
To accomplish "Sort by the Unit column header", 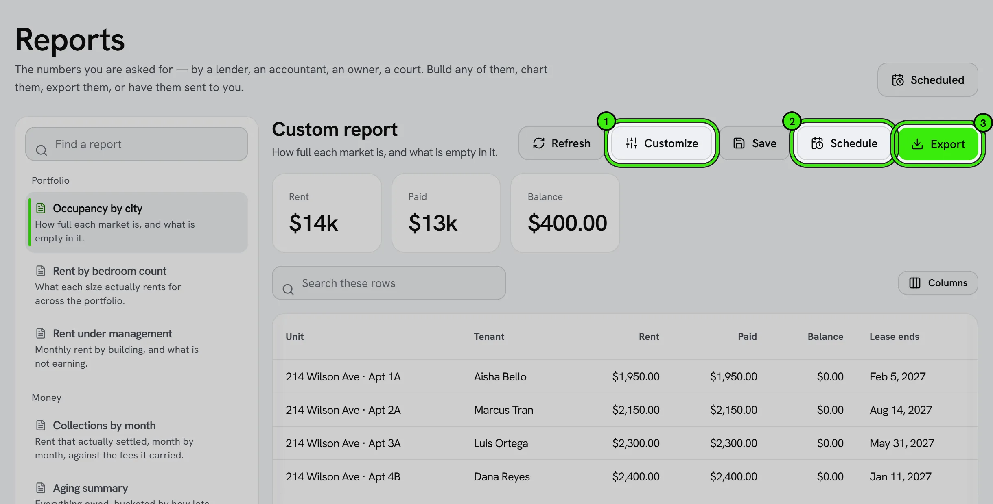I will 295,337.
